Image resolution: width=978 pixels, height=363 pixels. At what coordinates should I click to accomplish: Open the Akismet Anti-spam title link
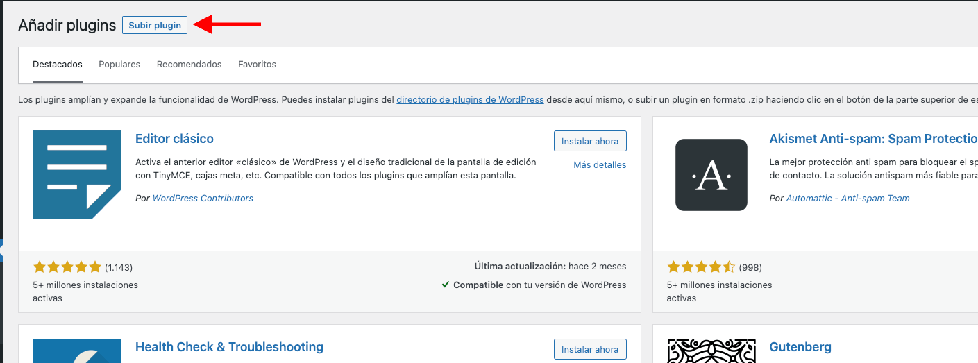point(873,139)
